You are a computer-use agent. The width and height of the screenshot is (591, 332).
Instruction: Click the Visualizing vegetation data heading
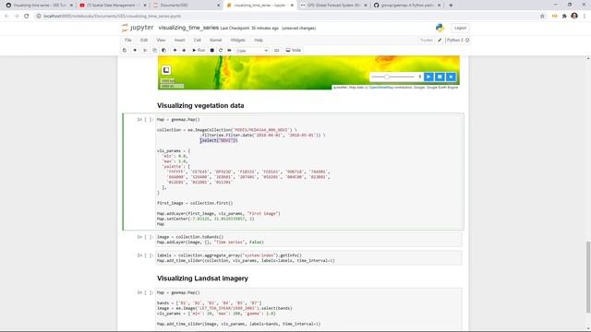tap(200, 106)
